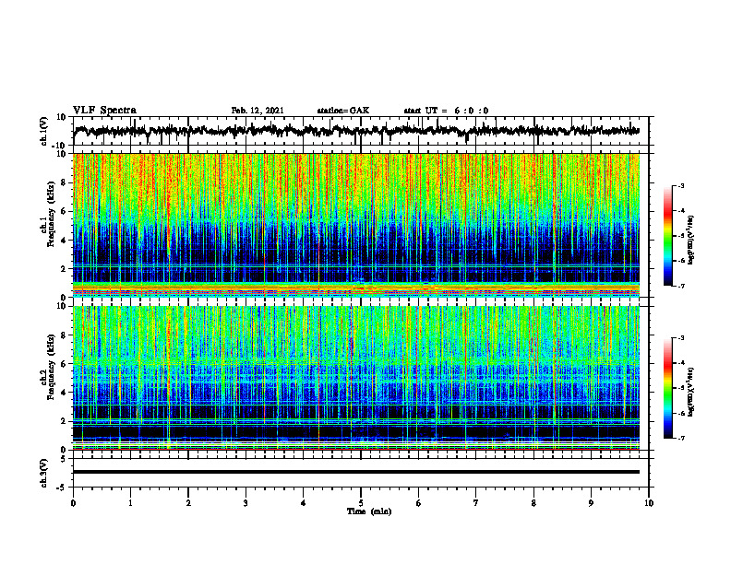
Task: Click the date 'Feb. 12, 2021'
Action: click(x=258, y=111)
